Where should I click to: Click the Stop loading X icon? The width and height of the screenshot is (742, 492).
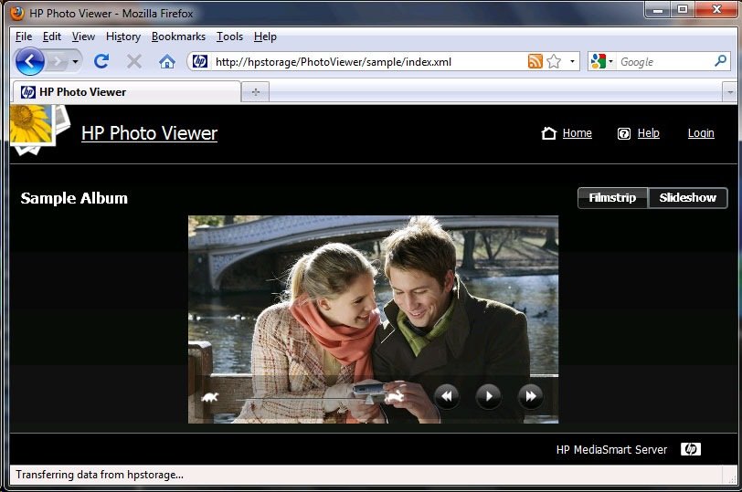134,61
